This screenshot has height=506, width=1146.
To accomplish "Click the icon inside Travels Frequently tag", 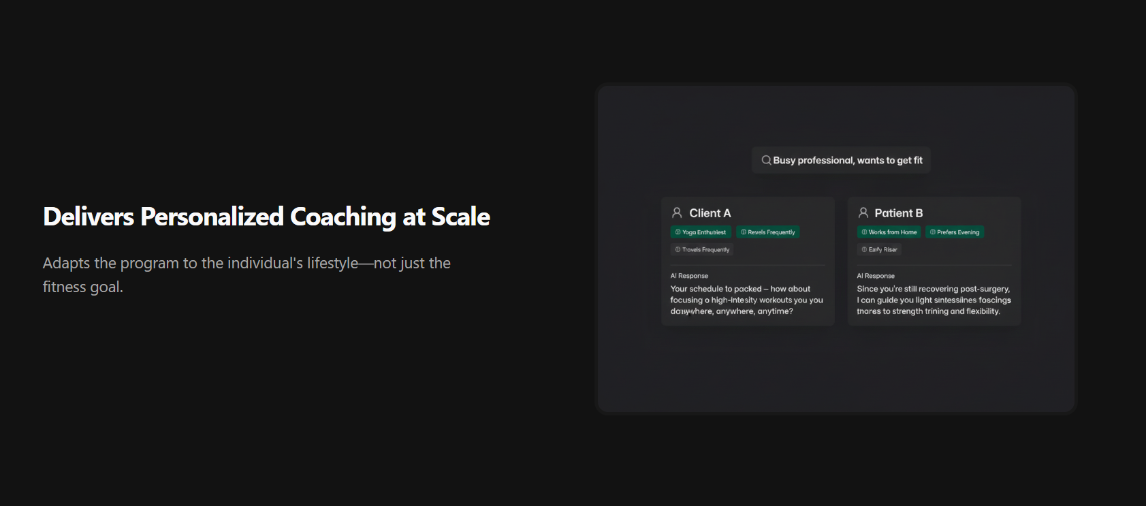I will 678,249.
